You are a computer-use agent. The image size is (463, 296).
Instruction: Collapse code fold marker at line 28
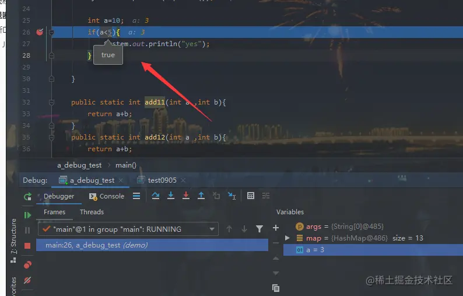(x=51, y=55)
